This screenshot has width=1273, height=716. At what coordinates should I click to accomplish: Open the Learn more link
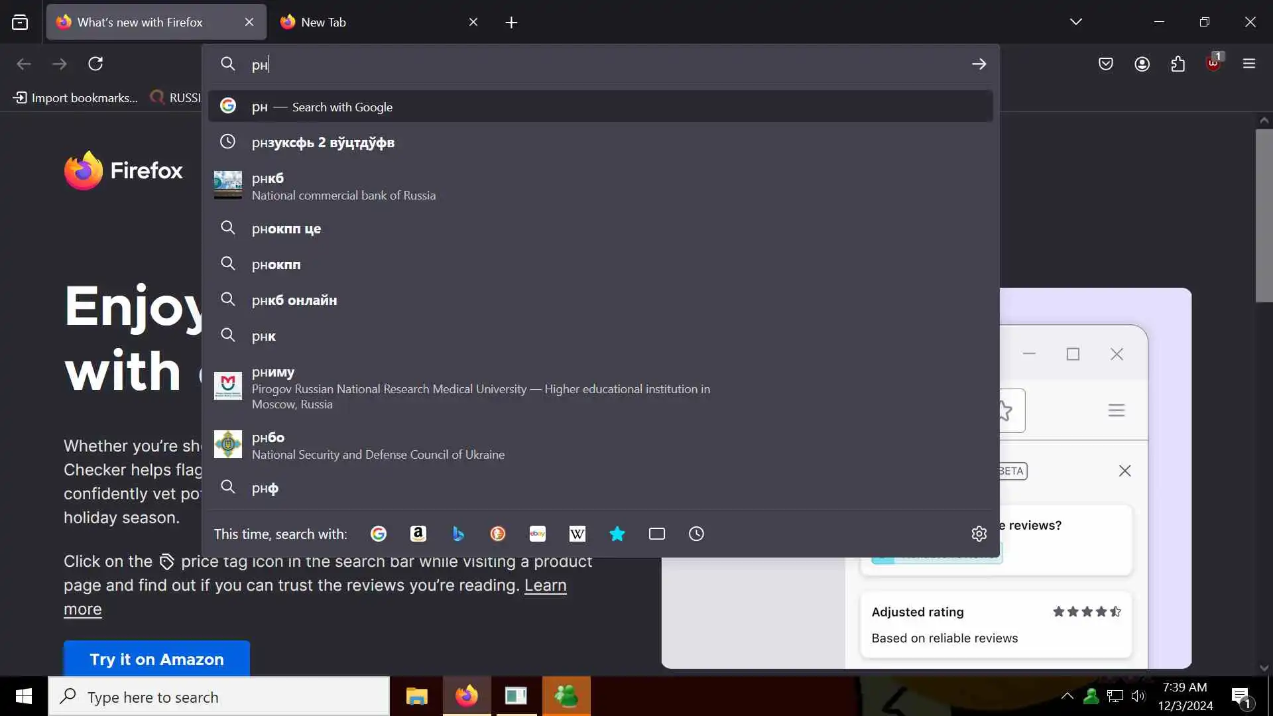545,585
